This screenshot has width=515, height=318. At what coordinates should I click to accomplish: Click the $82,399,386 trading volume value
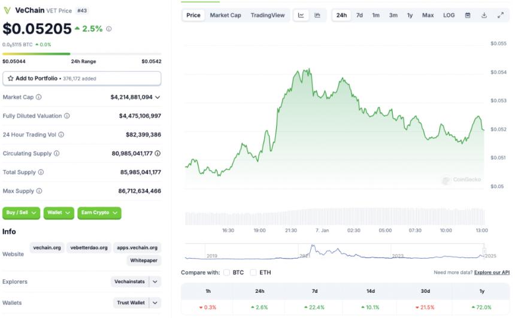(144, 134)
